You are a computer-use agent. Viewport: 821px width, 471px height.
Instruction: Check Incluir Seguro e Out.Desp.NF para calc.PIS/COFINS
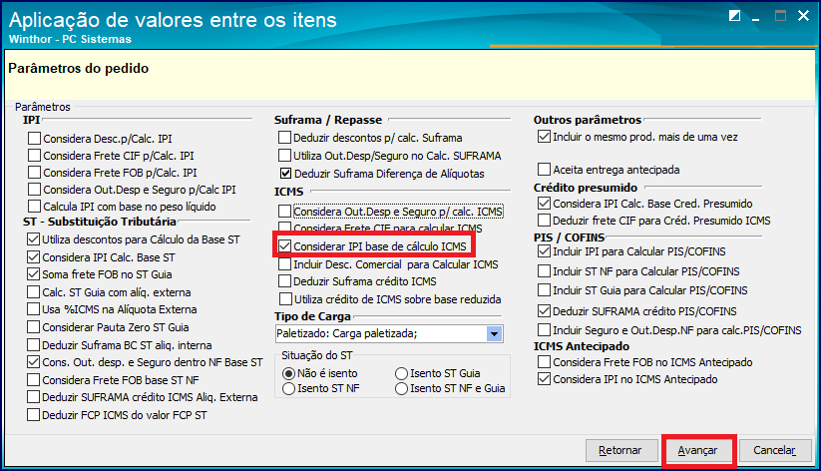[544, 330]
